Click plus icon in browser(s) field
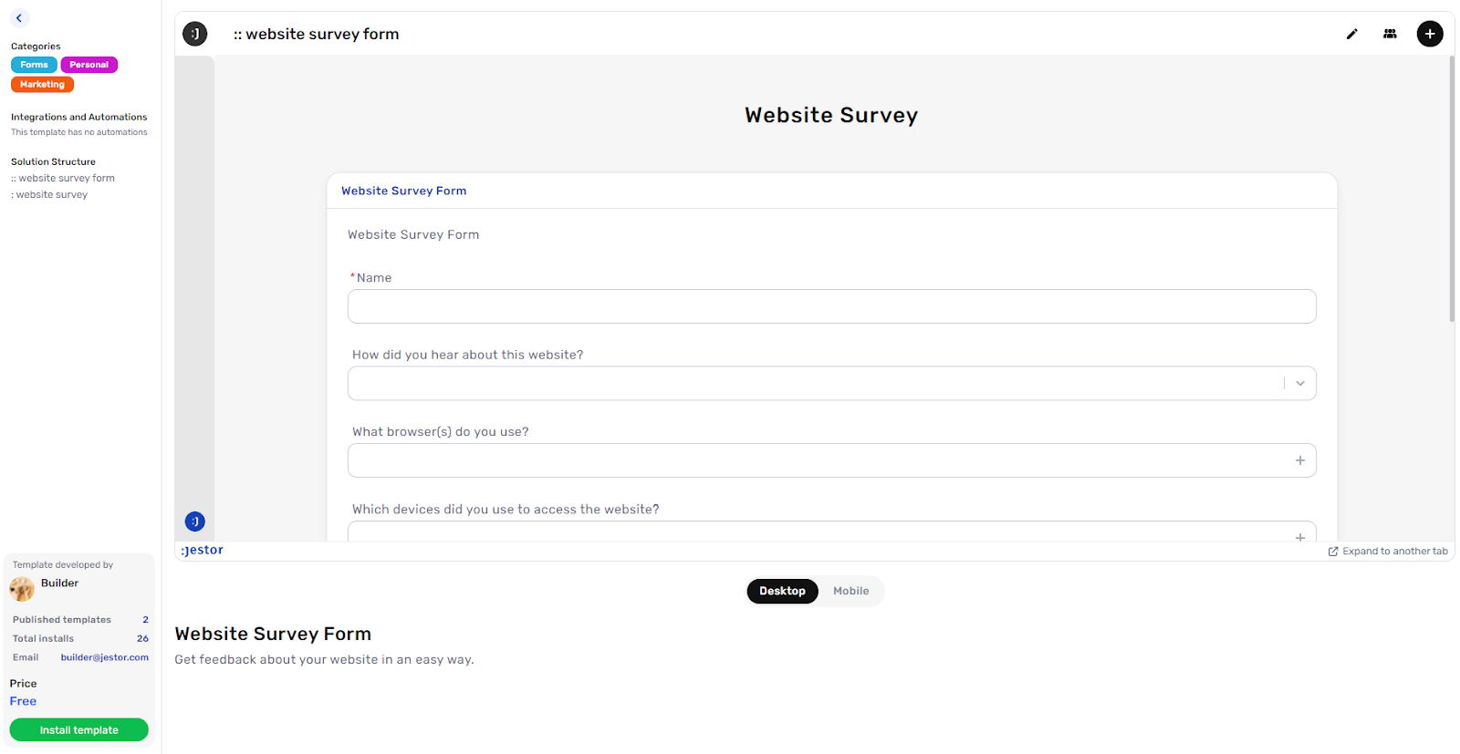This screenshot has height=754, width=1460. point(1300,460)
